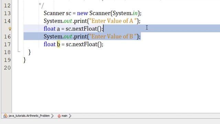
Task: Click the 'new' keyword on line 13
Action: (82, 13)
